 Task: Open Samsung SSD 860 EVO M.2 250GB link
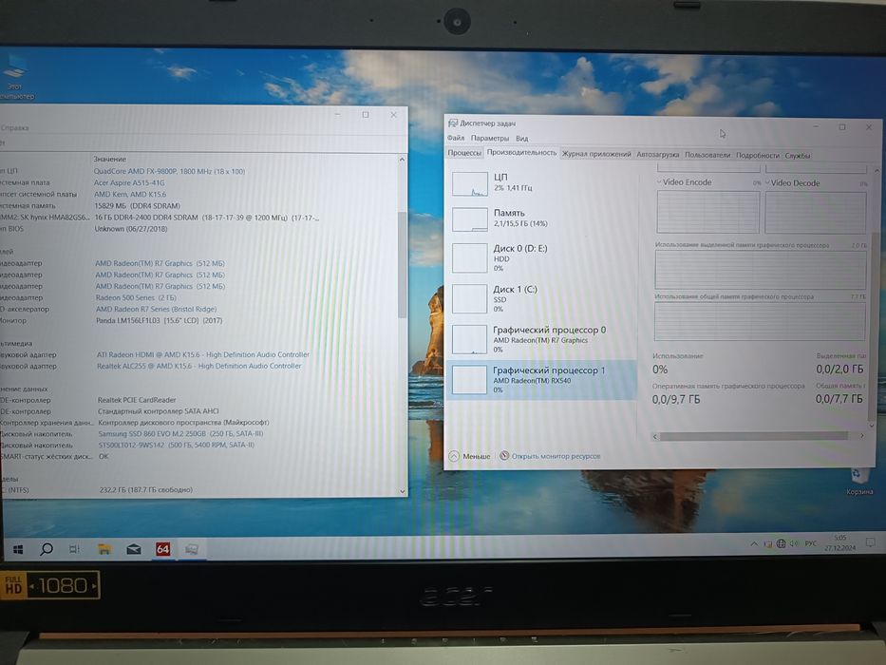point(180,434)
